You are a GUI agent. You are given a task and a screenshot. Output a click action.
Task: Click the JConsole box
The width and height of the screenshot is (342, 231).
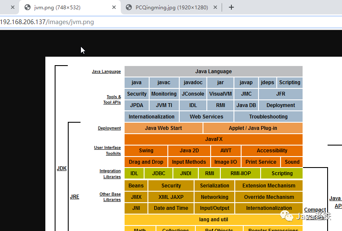193,94
